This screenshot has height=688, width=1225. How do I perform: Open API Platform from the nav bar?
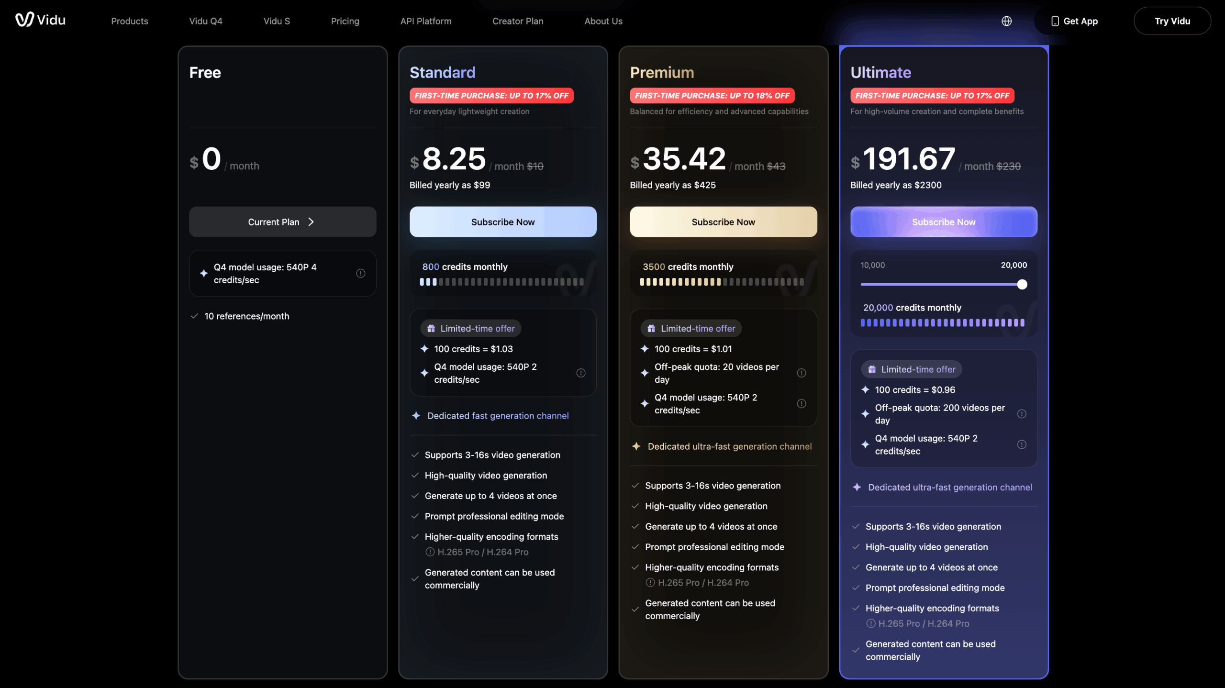pos(426,21)
